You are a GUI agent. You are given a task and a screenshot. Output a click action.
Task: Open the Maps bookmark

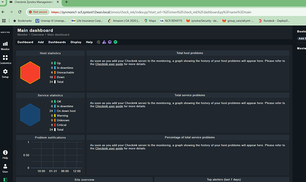point(150,21)
